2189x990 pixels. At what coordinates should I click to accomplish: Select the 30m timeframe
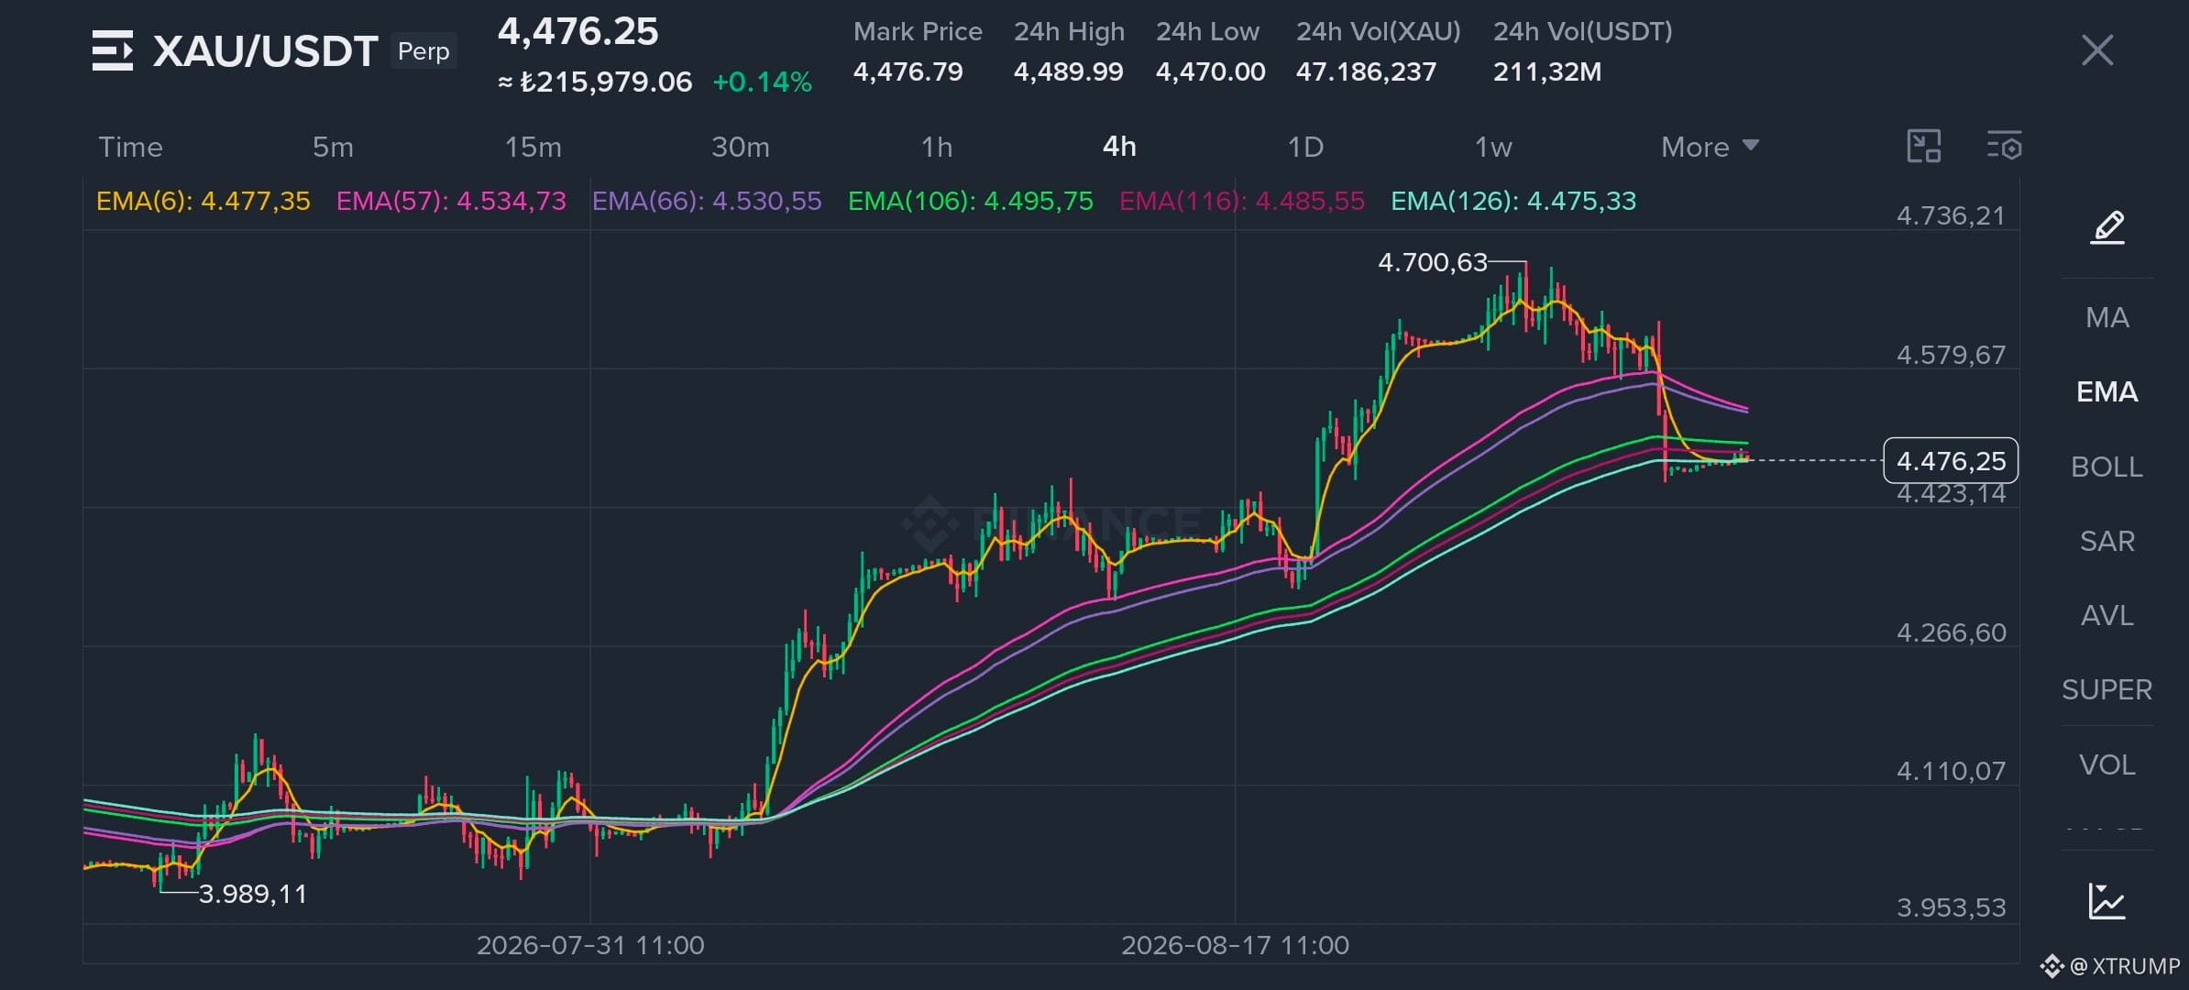click(741, 147)
